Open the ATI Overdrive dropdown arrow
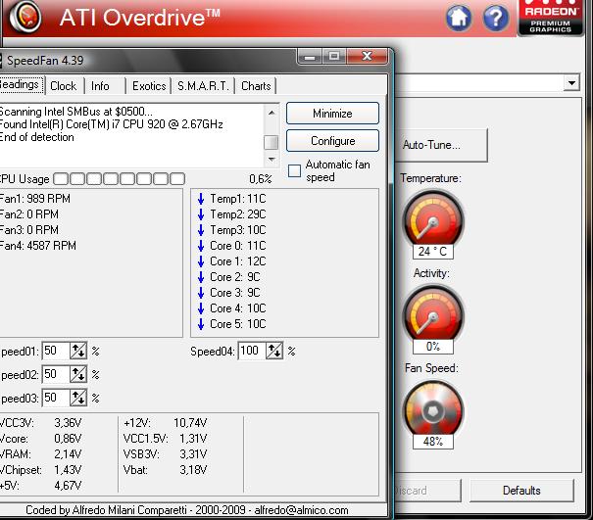Viewport: 593px width, 520px height. pos(571,82)
